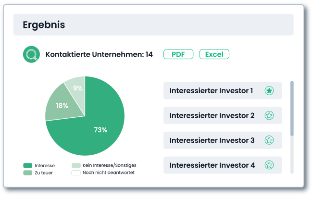The image size is (312, 197).
Task: Mark Interessierter Investor 3 with star
Action: [x=269, y=140]
